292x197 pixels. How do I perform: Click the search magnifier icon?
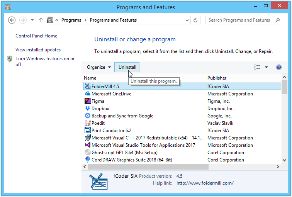tap(277, 20)
